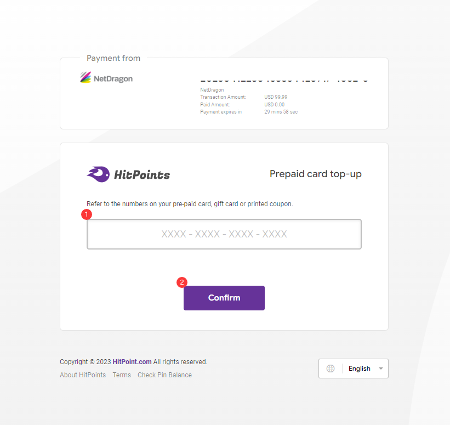Click the red step 2 badge
The width and height of the screenshot is (450, 425).
(181, 282)
